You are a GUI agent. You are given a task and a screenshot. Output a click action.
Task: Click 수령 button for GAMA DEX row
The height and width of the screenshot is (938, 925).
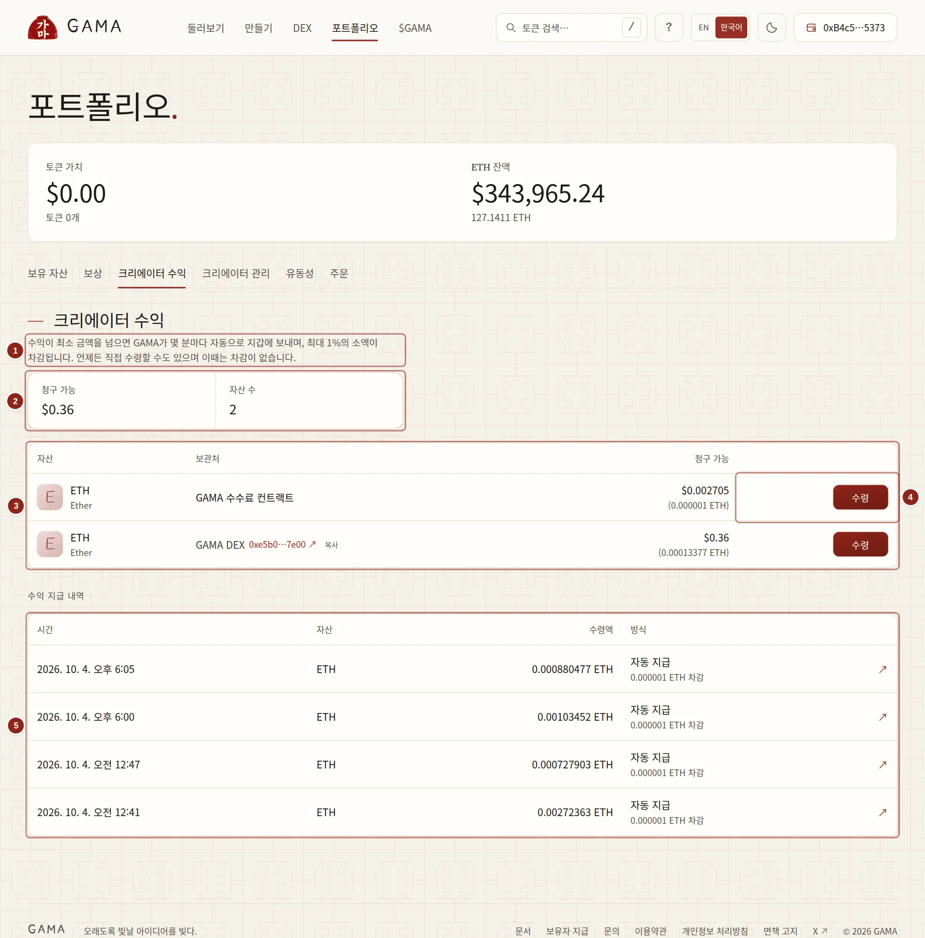860,545
